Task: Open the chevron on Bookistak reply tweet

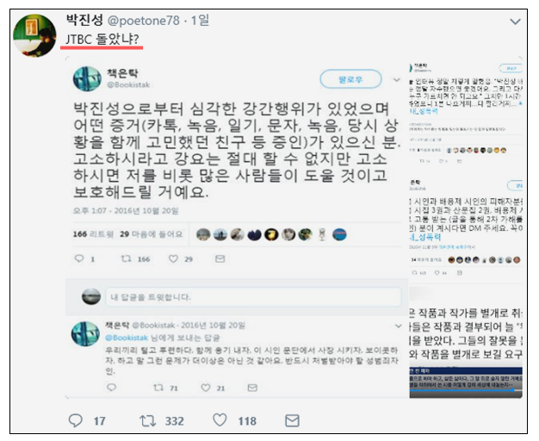Action: 399,326
